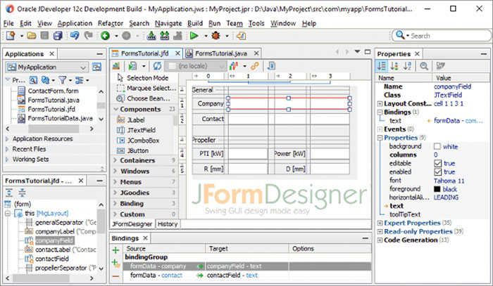The image size is (493, 286).
Task: Click the refresh icon in designer toolbar
Action: 157,66
